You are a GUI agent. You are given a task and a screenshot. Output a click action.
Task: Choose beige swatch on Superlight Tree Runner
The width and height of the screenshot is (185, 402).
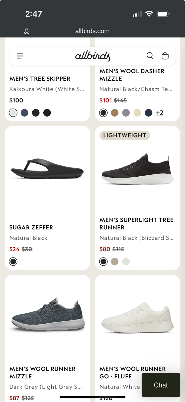coord(115,262)
